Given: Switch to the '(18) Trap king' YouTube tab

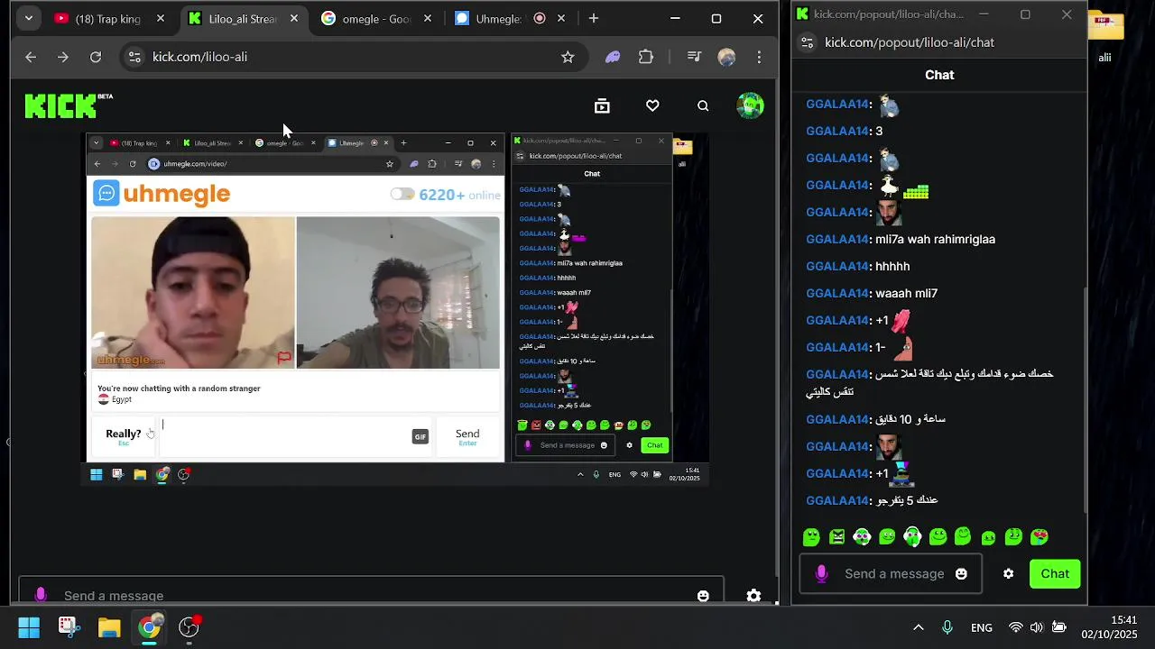Looking at the screenshot, I should (108, 18).
